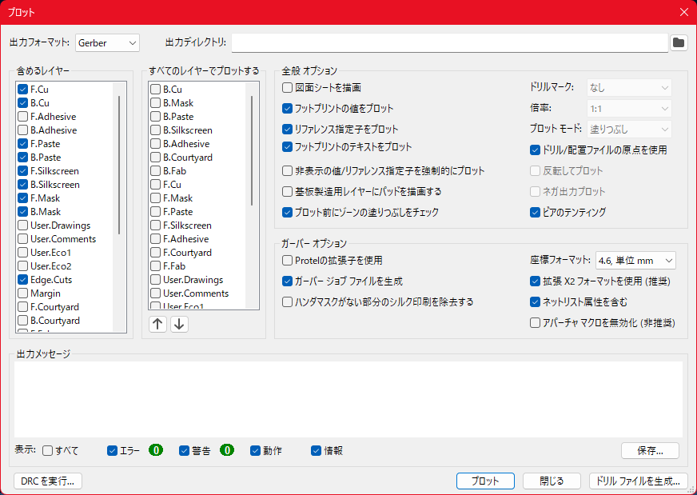Open the 倍率 1:1 dropdown

[629, 109]
